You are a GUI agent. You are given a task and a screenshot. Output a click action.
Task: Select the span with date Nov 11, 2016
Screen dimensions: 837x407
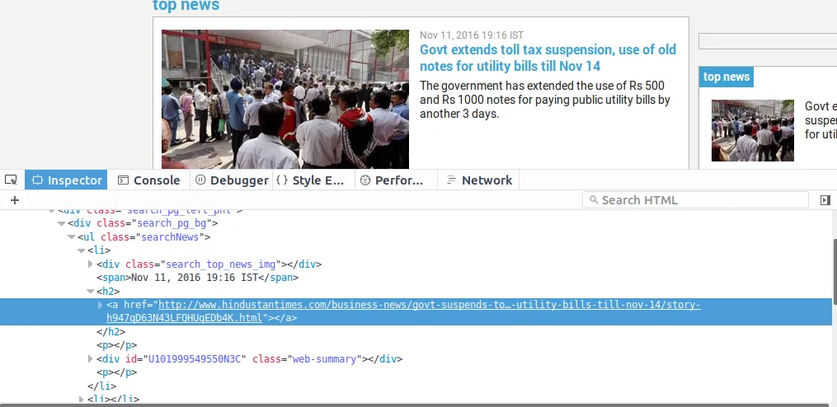point(198,278)
